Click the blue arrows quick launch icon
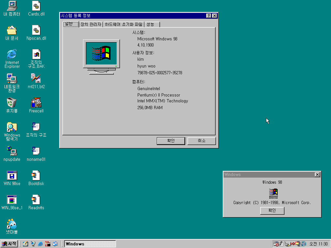The width and height of the screenshot is (331, 248). pos(55,244)
